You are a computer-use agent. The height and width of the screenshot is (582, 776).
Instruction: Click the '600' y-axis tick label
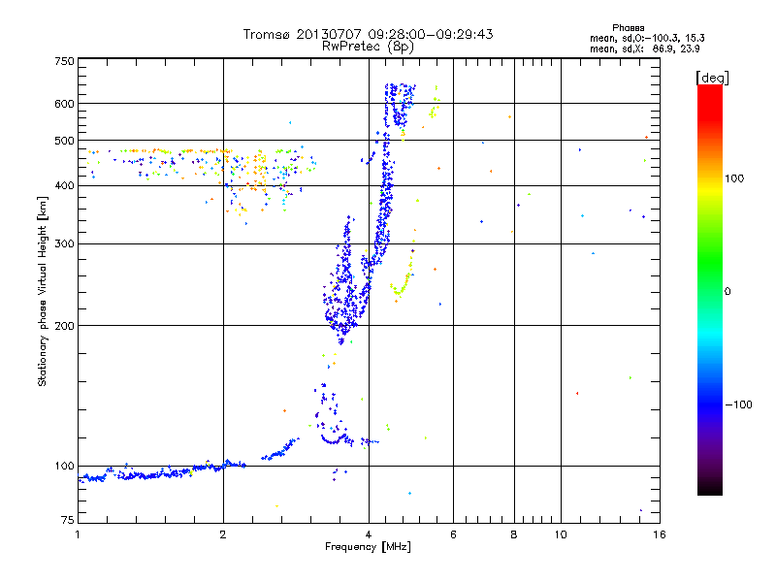[64, 104]
